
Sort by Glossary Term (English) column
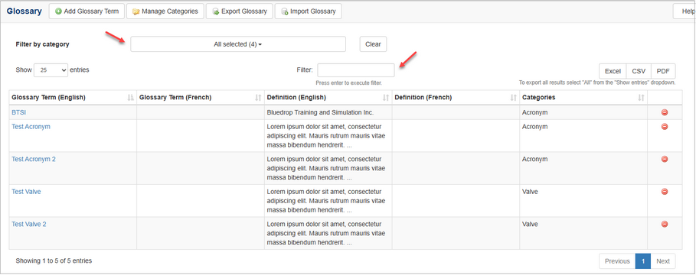click(x=72, y=98)
